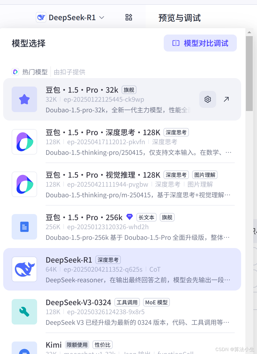Click endpoint ep-20250421111944-pvgbw text
257x354 pixels.
(108, 185)
